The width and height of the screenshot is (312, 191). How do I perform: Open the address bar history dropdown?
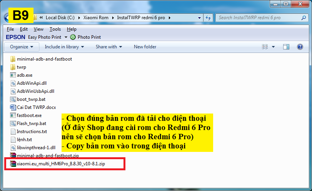(x=199, y=18)
